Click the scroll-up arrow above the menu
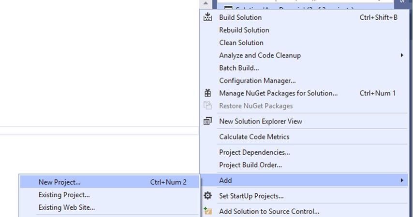413x217 pixels. [206, 3]
